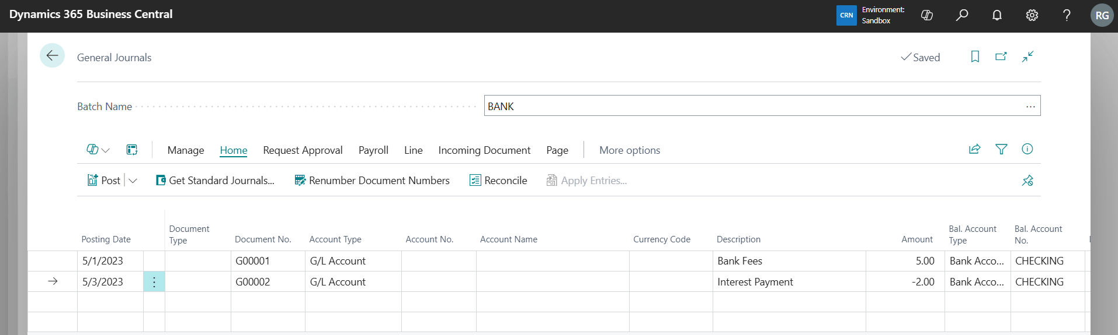This screenshot has width=1118, height=335.
Task: Share the journal icon
Action: (x=974, y=149)
